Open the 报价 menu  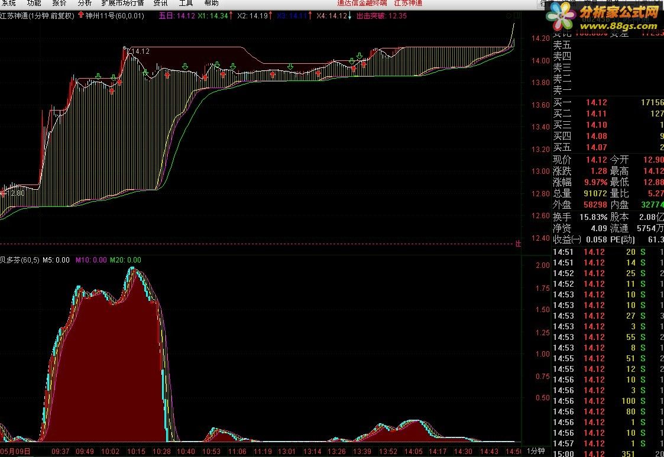59,3
